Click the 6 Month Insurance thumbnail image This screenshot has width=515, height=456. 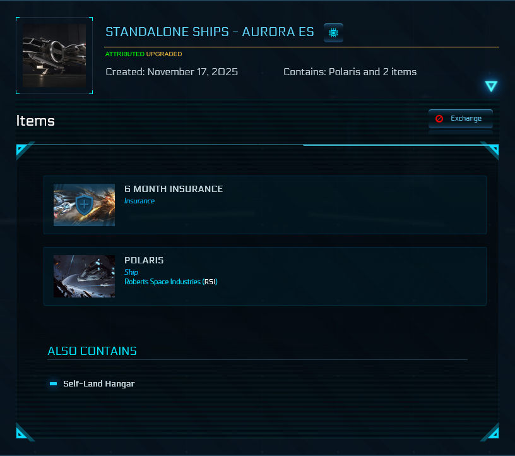[x=84, y=205]
